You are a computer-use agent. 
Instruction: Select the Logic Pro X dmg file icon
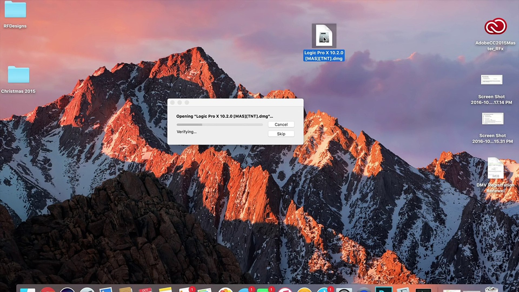(324, 36)
